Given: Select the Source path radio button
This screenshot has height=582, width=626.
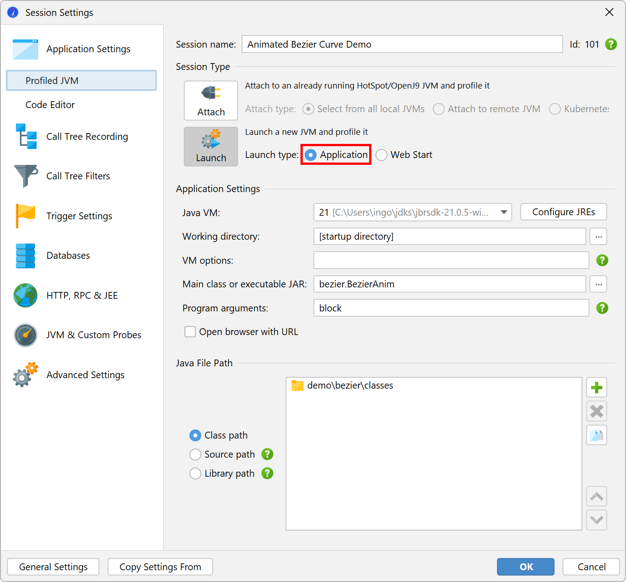Looking at the screenshot, I should click(x=195, y=454).
